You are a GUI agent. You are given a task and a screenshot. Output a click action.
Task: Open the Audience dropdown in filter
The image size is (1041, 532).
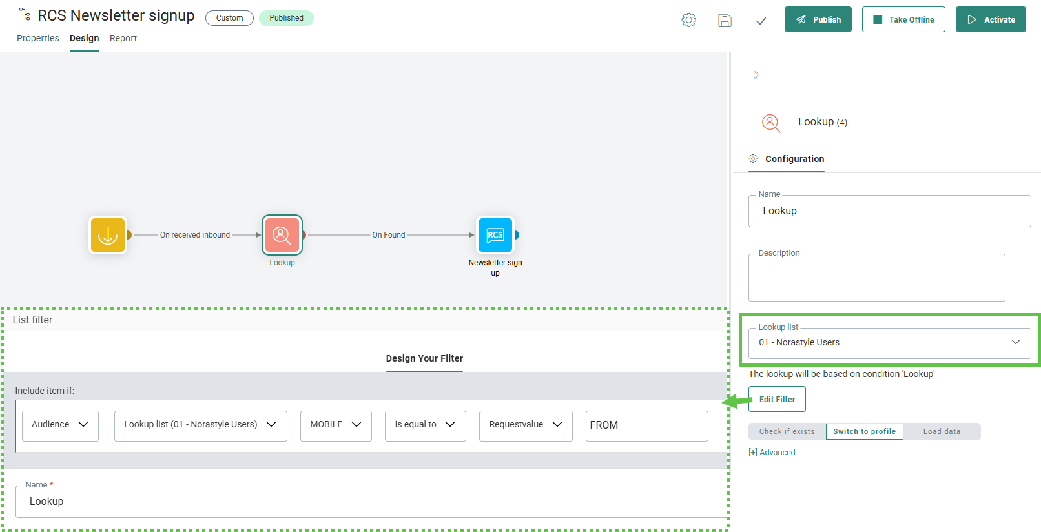[60, 425]
